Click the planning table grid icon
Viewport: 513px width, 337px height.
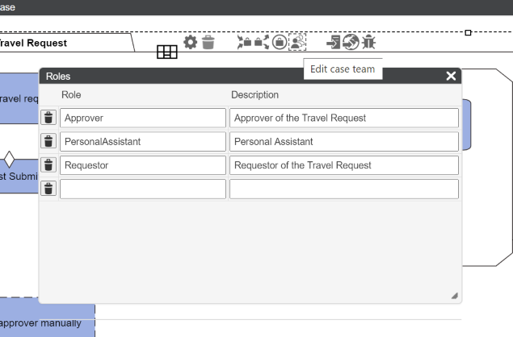coord(167,52)
